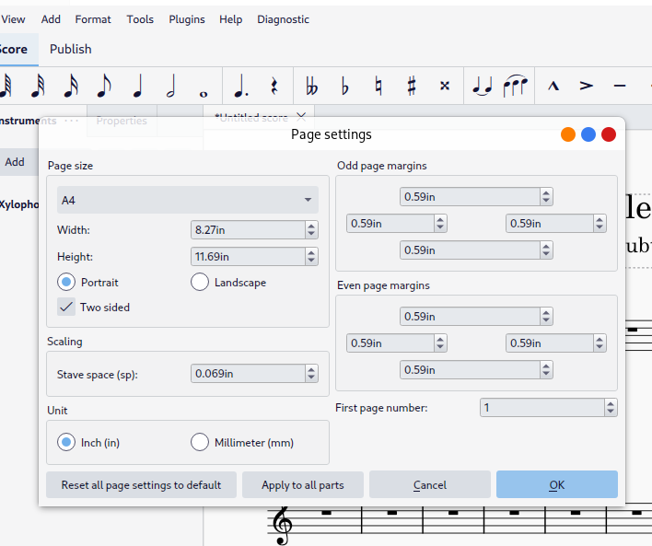Adjust odd page left margin spinner
652x546 pixels.
[x=440, y=224]
